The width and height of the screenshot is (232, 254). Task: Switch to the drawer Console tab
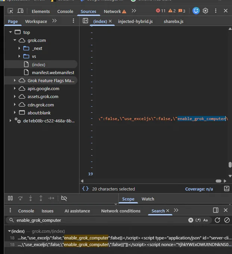26,211
